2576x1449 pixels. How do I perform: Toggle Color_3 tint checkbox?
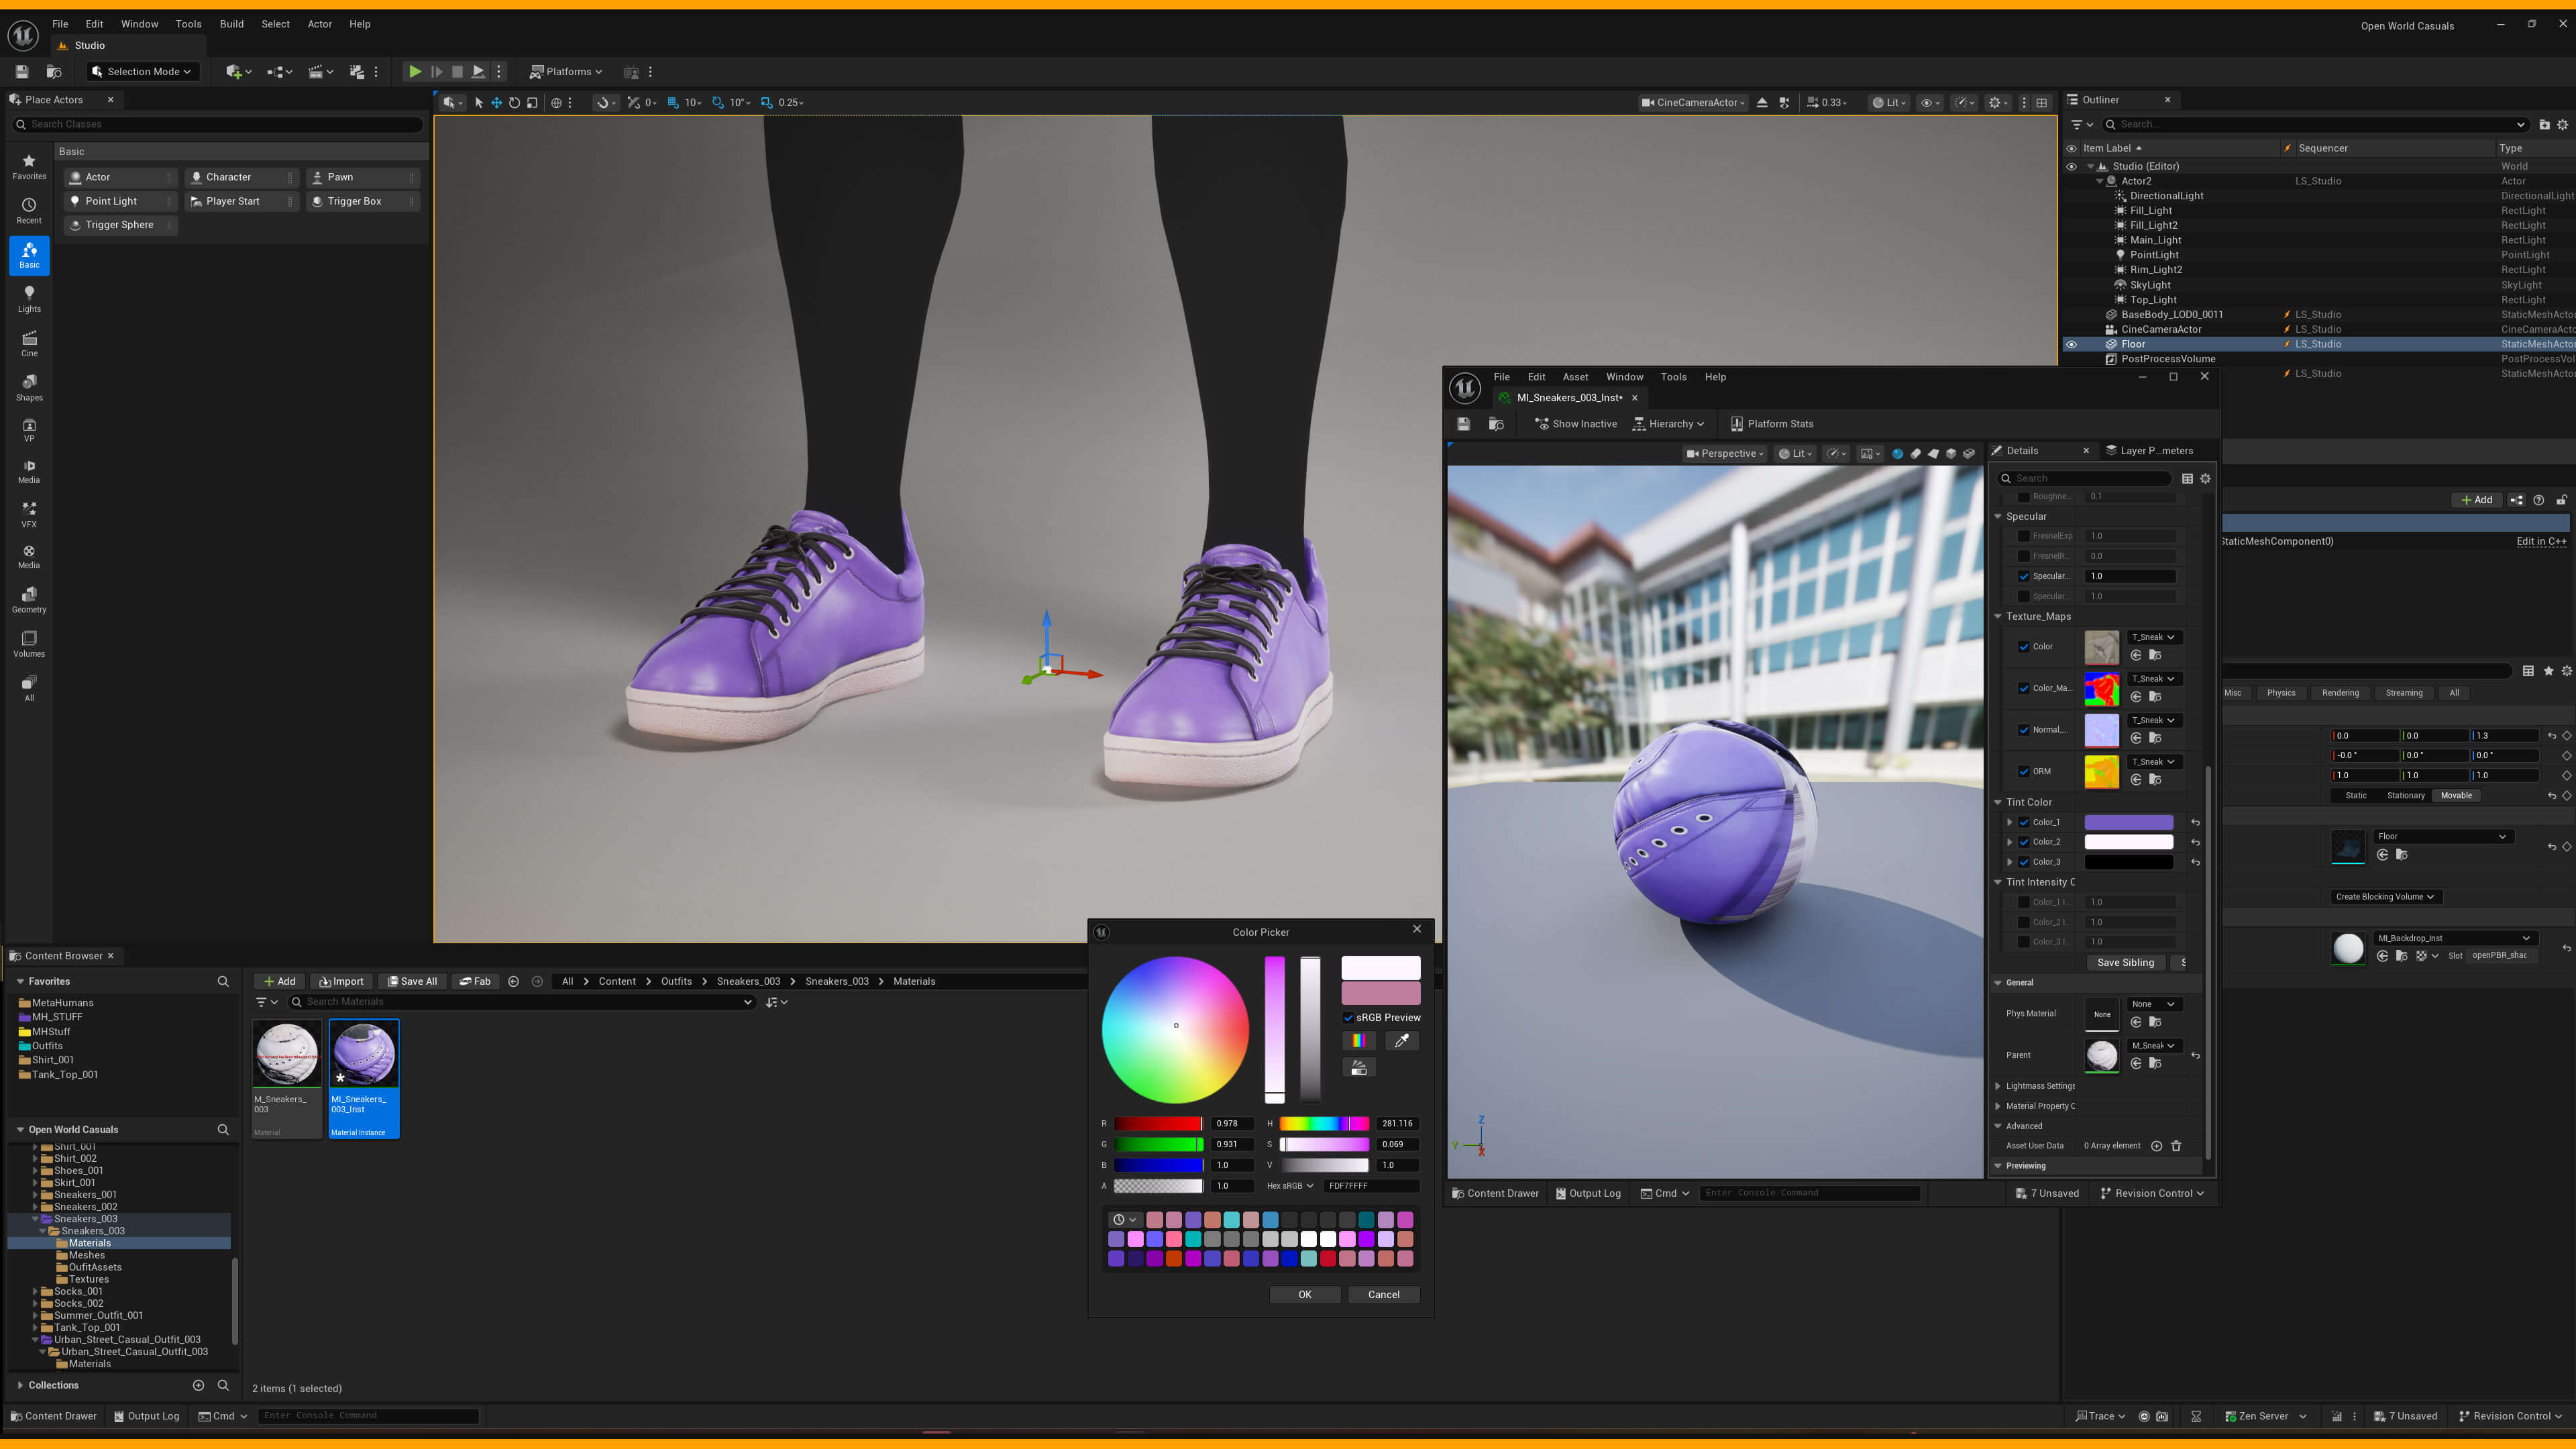tap(2024, 862)
